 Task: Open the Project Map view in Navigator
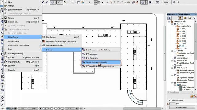point(180,18)
